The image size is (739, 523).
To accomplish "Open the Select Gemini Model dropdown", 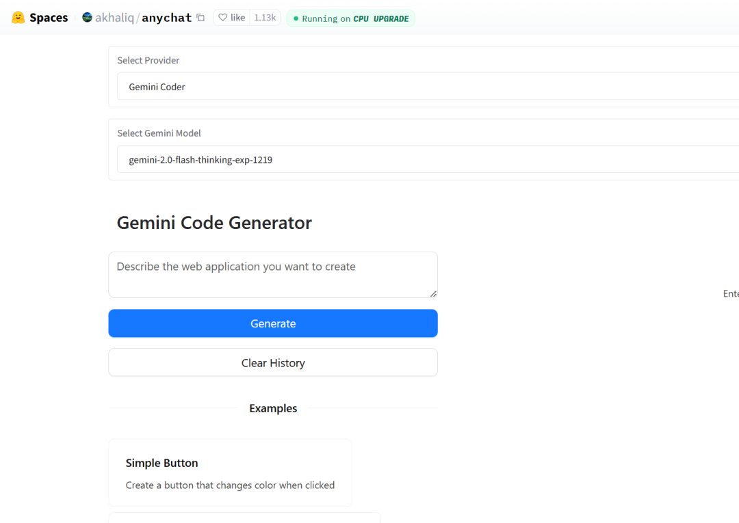I will [424, 159].
